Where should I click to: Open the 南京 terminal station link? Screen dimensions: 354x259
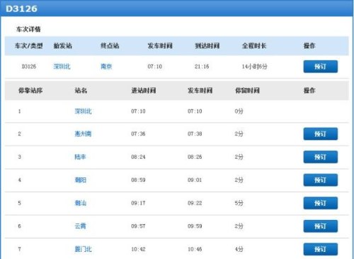[106, 67]
